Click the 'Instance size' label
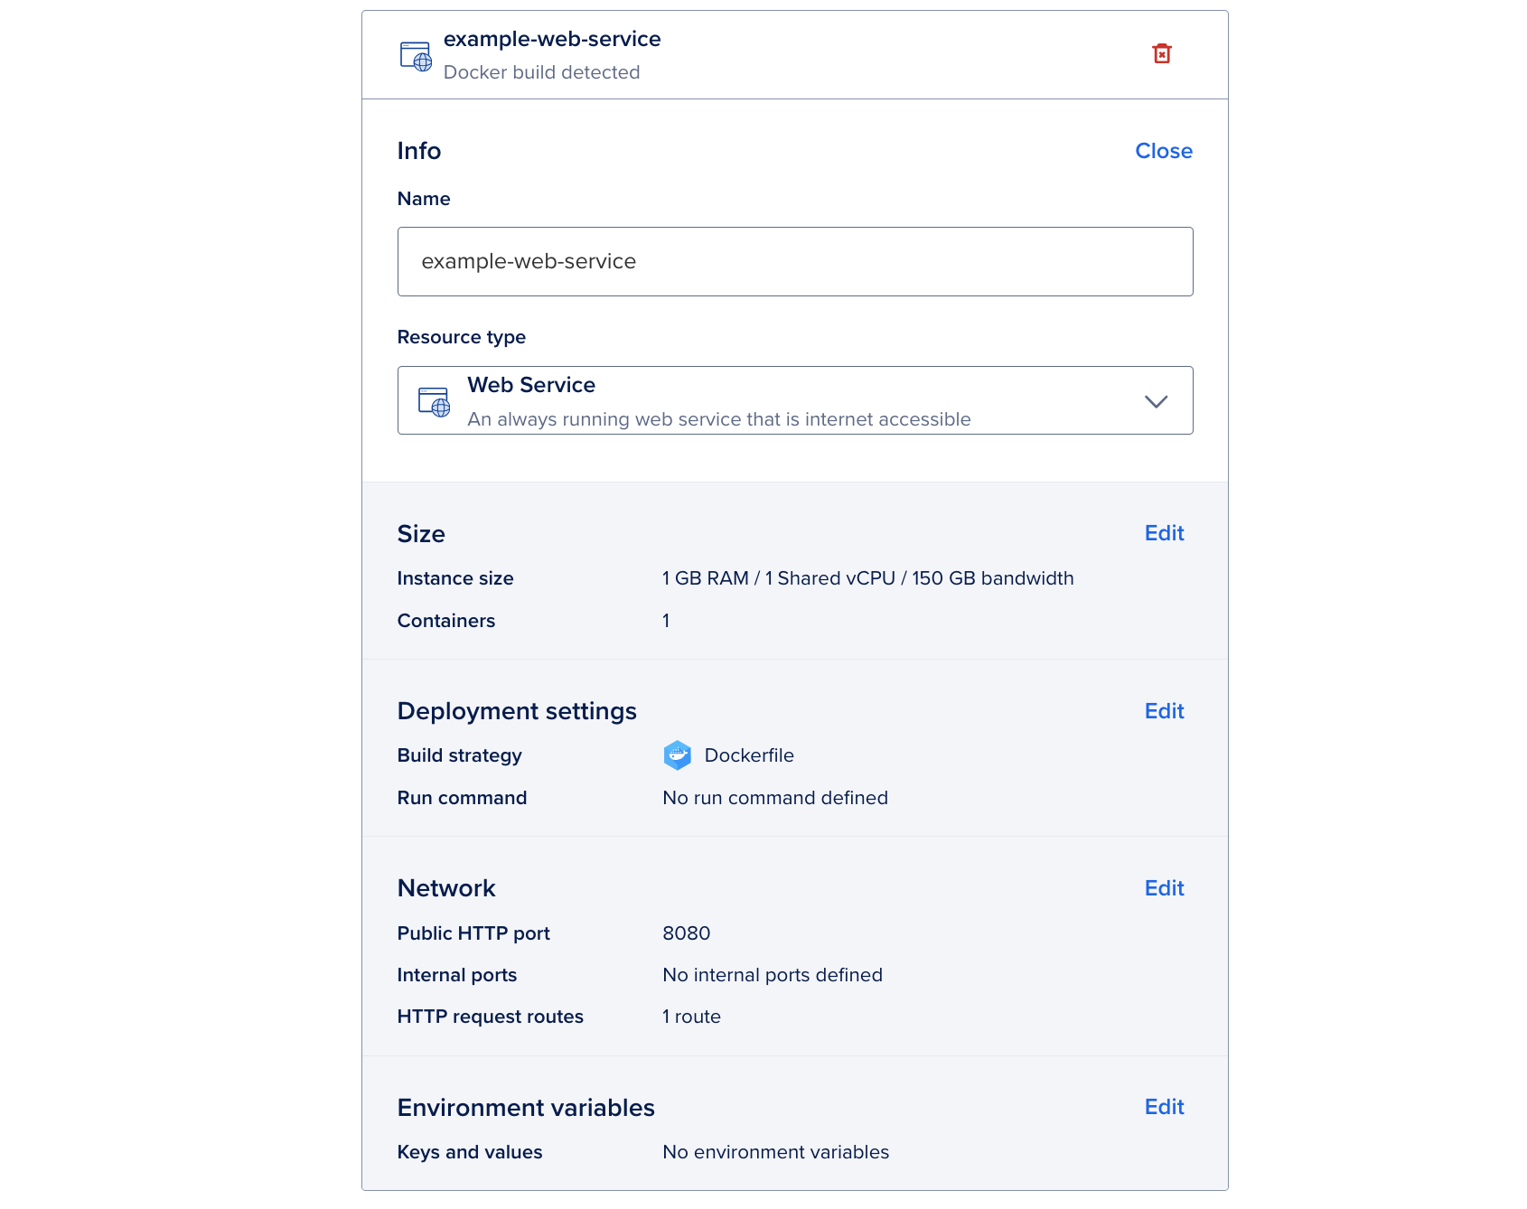Image resolution: width=1527 pixels, height=1209 pixels. (455, 578)
